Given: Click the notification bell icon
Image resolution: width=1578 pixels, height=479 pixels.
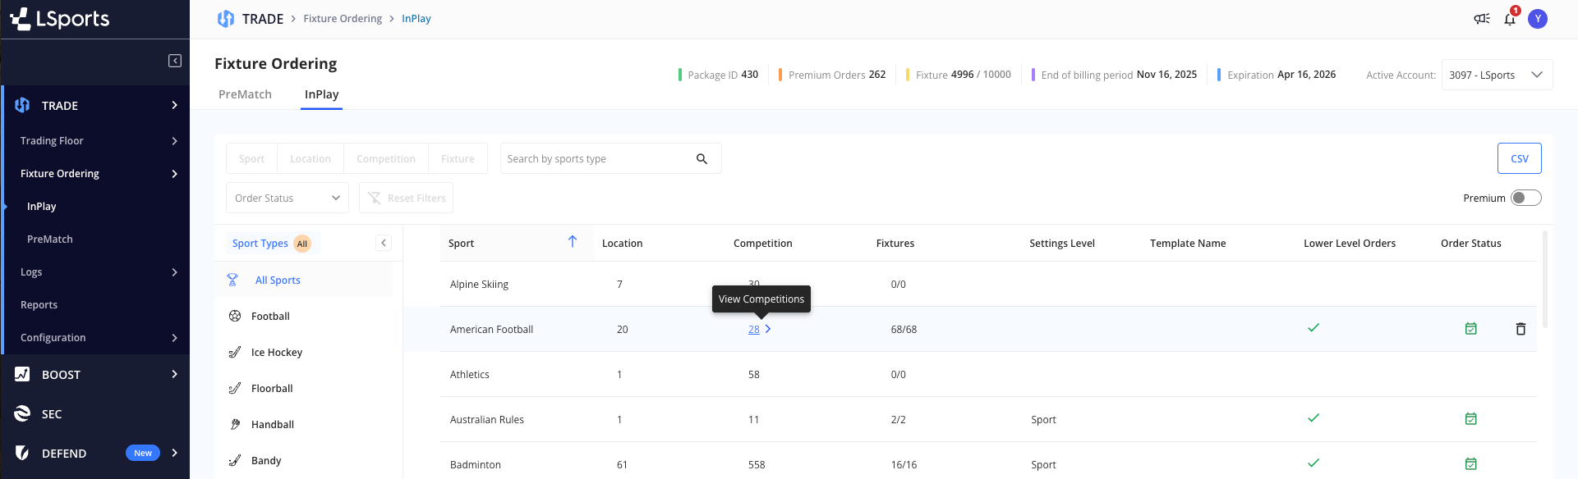Looking at the screenshot, I should [1510, 19].
